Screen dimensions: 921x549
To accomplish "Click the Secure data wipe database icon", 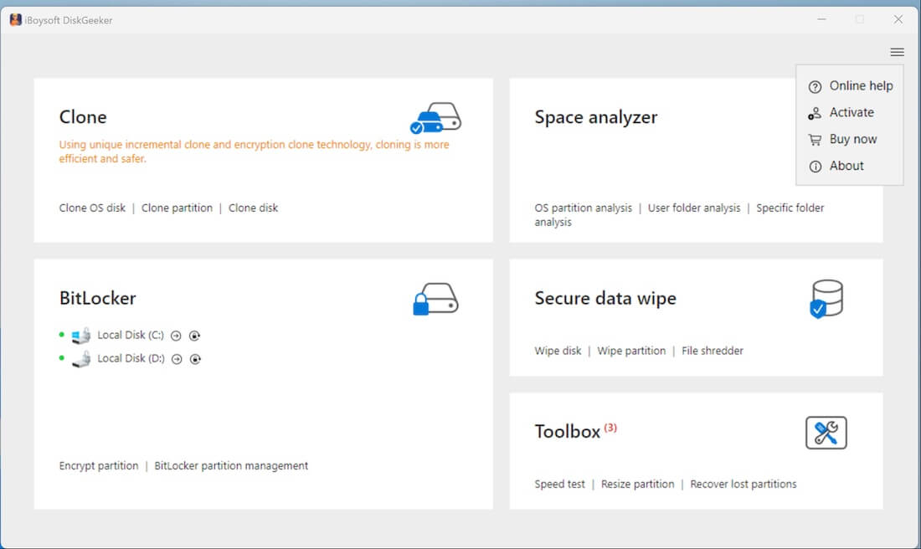I will pos(826,299).
